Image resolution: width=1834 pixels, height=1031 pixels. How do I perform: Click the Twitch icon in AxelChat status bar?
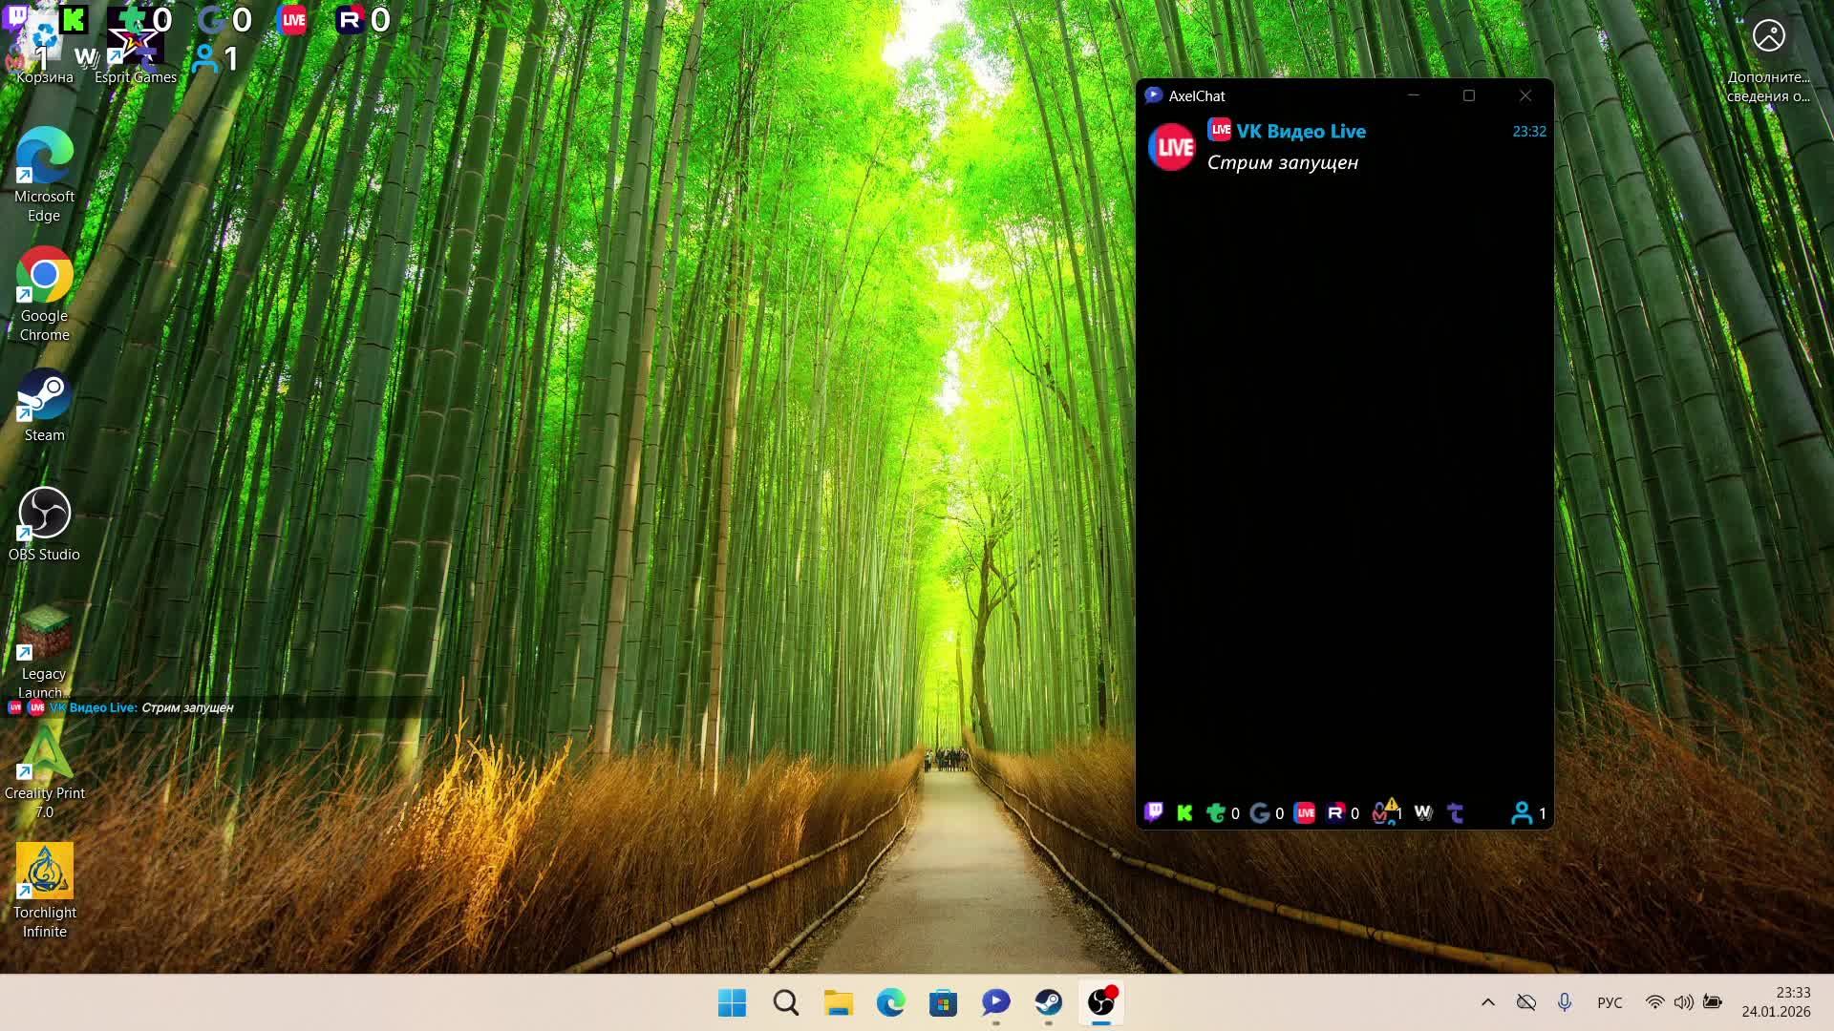1154,812
